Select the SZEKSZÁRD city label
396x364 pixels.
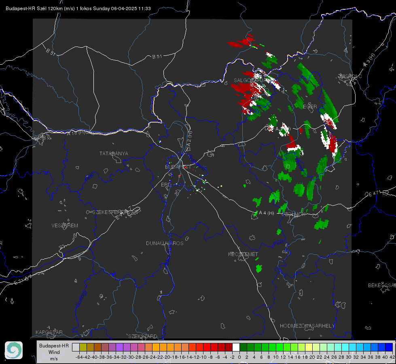[x=143, y=336]
